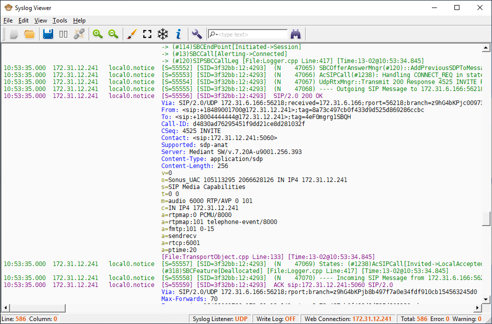Image resolution: width=492 pixels, height=324 pixels.
Task: Show program info via the i icon
Action: click(x=178, y=34)
